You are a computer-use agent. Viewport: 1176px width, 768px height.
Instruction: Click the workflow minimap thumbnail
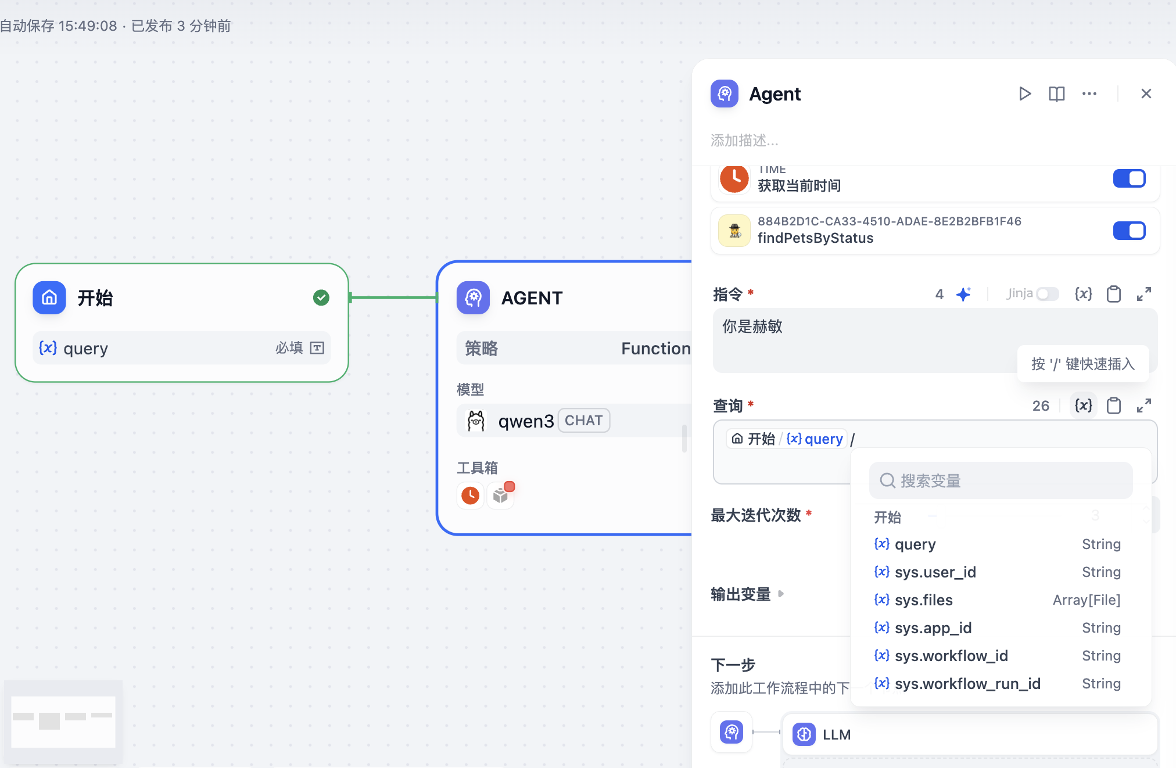click(x=63, y=721)
